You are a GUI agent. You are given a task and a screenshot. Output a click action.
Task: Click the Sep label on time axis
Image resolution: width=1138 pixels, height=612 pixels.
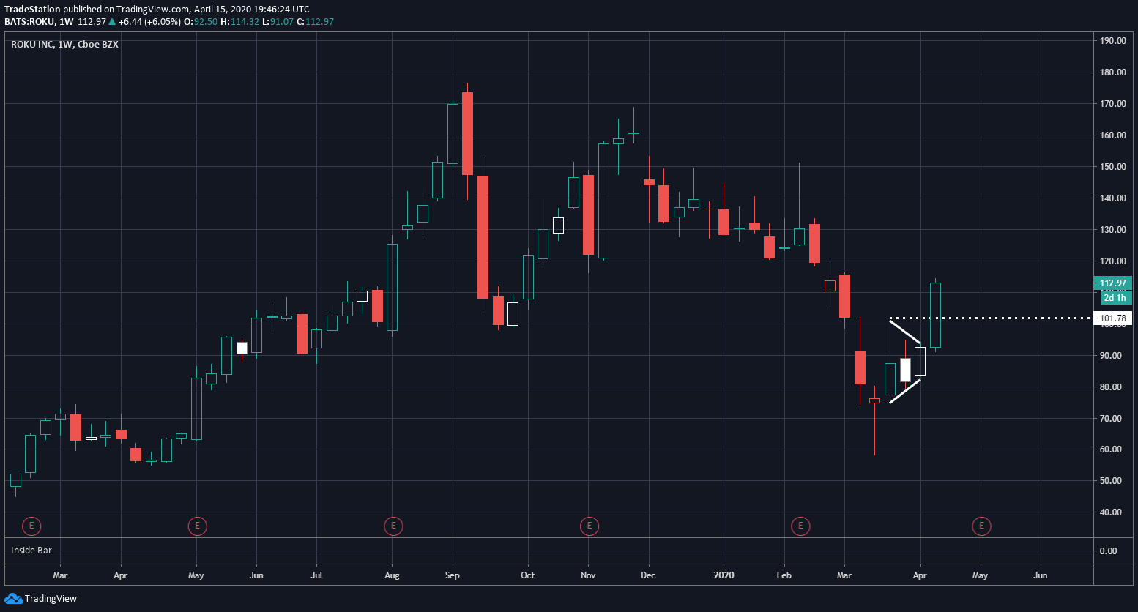453,575
